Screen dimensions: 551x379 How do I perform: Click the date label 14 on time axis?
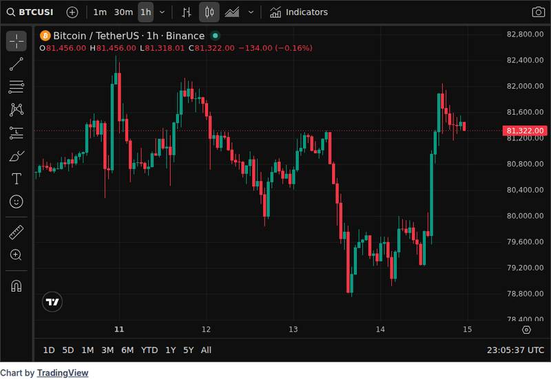(x=380, y=329)
